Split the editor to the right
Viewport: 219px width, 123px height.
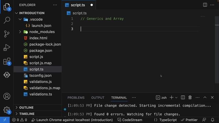click(x=205, y=5)
